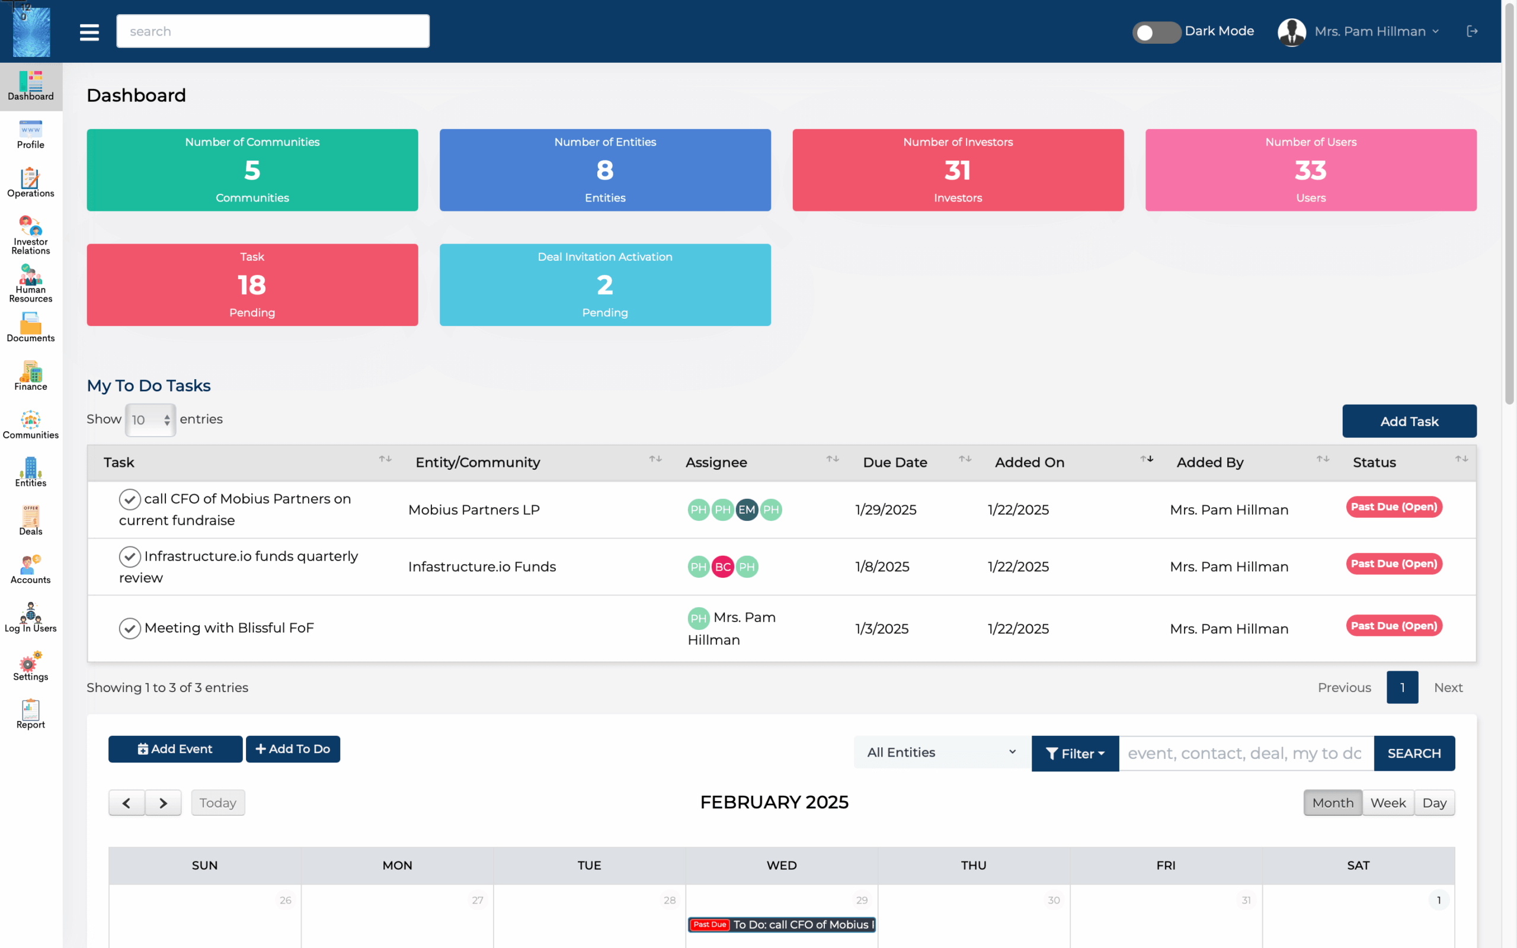Navigate to Log In Users
The image size is (1517, 948).
tap(31, 617)
